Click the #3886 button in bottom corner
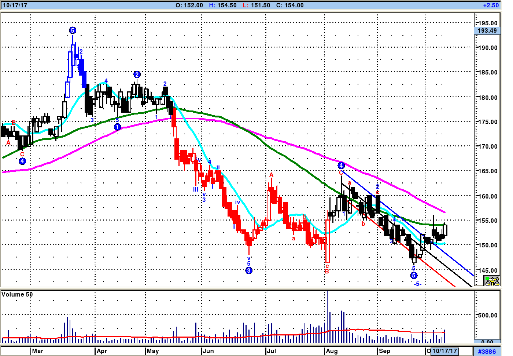513x356 pixels. click(x=487, y=351)
